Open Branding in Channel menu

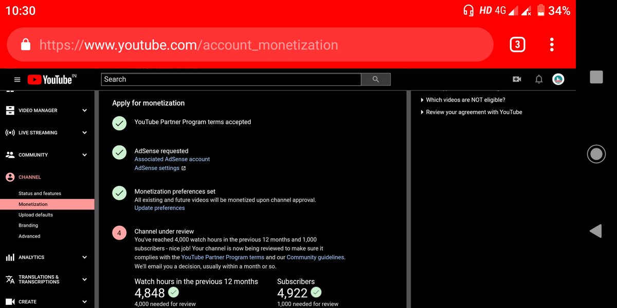pos(28,225)
